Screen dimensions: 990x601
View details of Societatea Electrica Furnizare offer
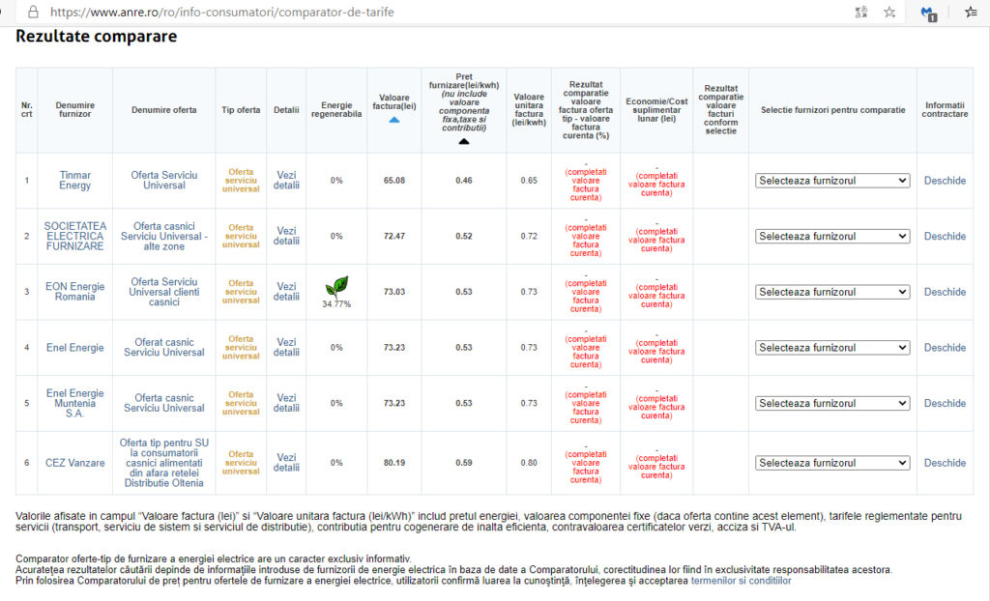(286, 236)
